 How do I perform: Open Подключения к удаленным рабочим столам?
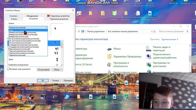(x=161, y=56)
